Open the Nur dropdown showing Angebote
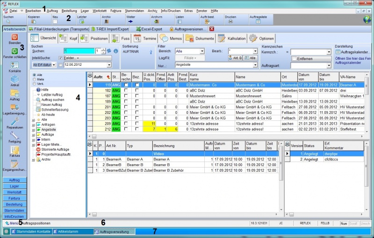This screenshot has height=238, width=374. [255, 65]
